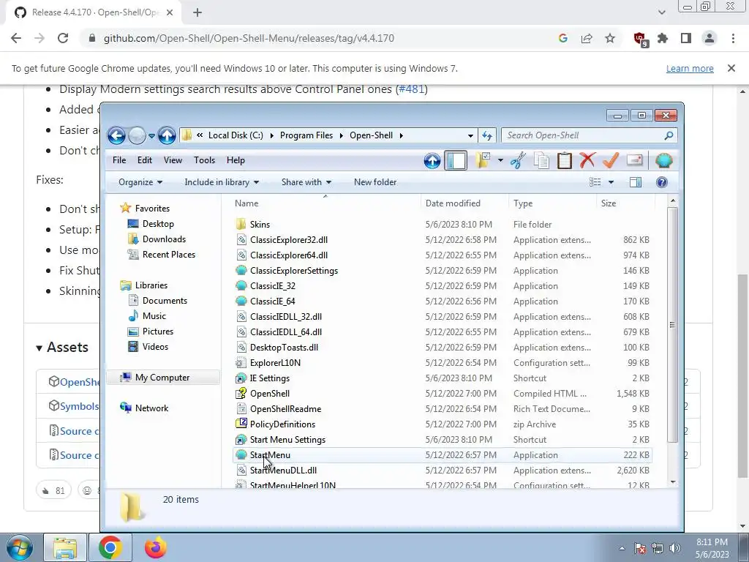Collapse the Assets section on GitHub page
The width and height of the screenshot is (749, 562).
pyautogui.click(x=62, y=348)
